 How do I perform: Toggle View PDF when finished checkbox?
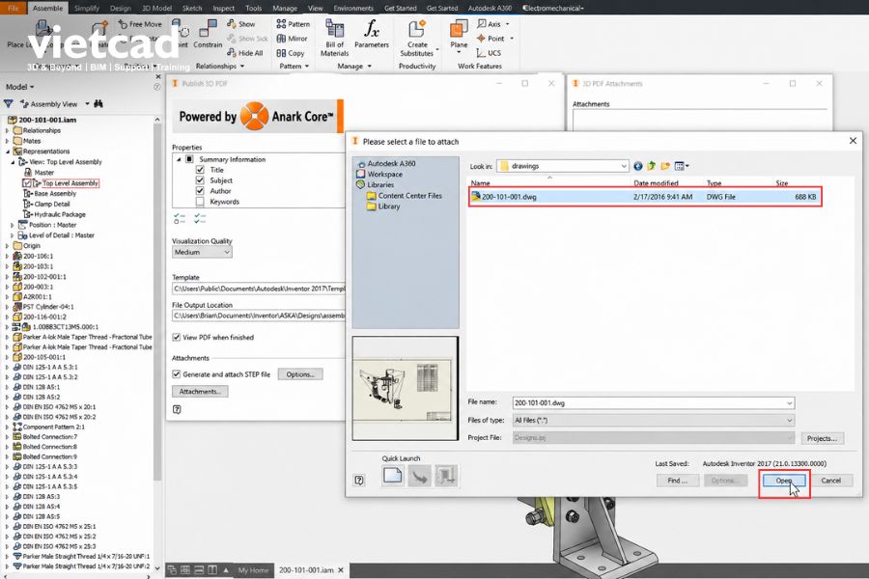pos(177,337)
